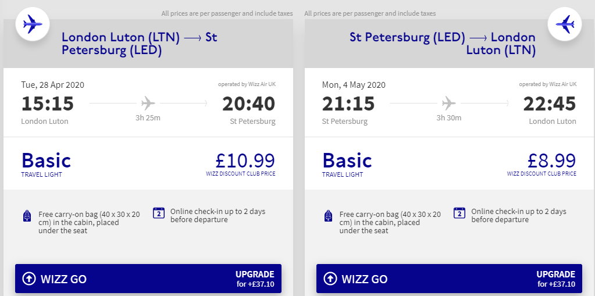The height and width of the screenshot is (296, 595).
Task: Click the up-arrow icon in right WIZZ GO button
Action: (x=330, y=279)
